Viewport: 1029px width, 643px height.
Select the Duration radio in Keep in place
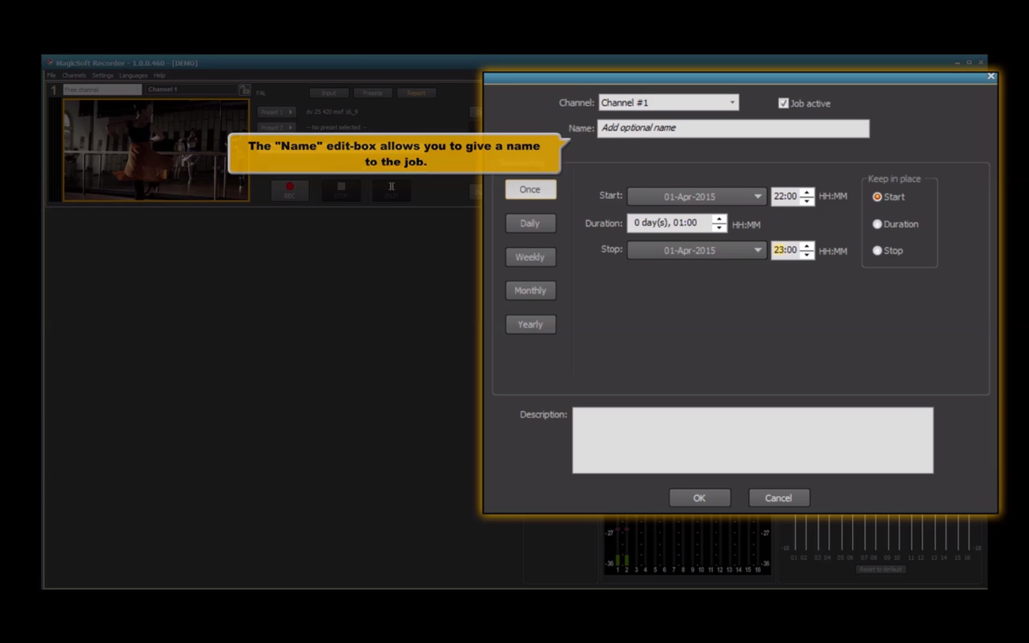coord(878,224)
